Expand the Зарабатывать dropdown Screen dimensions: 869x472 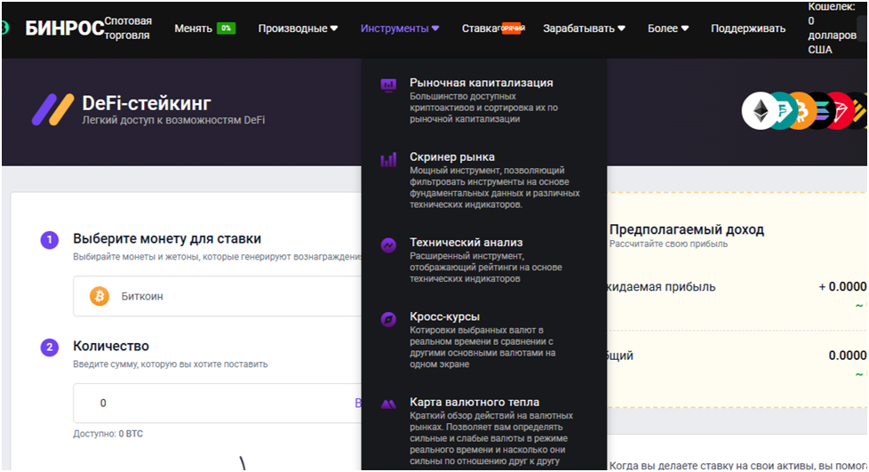click(x=584, y=28)
